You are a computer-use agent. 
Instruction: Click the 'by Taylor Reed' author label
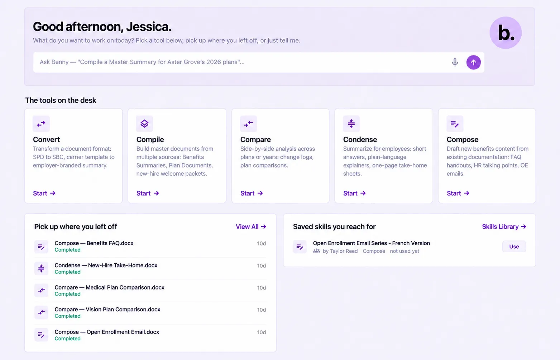point(340,251)
